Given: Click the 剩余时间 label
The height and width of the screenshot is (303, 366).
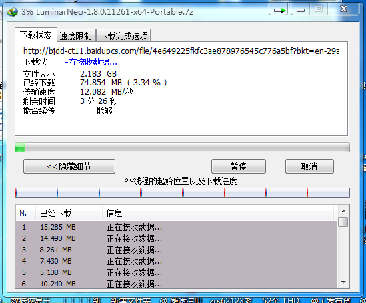Looking at the screenshot, I should tap(39, 101).
